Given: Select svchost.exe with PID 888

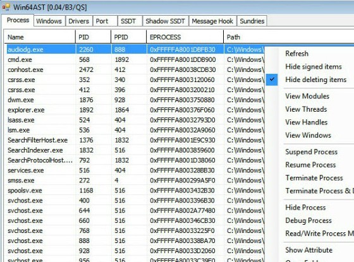Looking at the screenshot, I should [135, 241].
